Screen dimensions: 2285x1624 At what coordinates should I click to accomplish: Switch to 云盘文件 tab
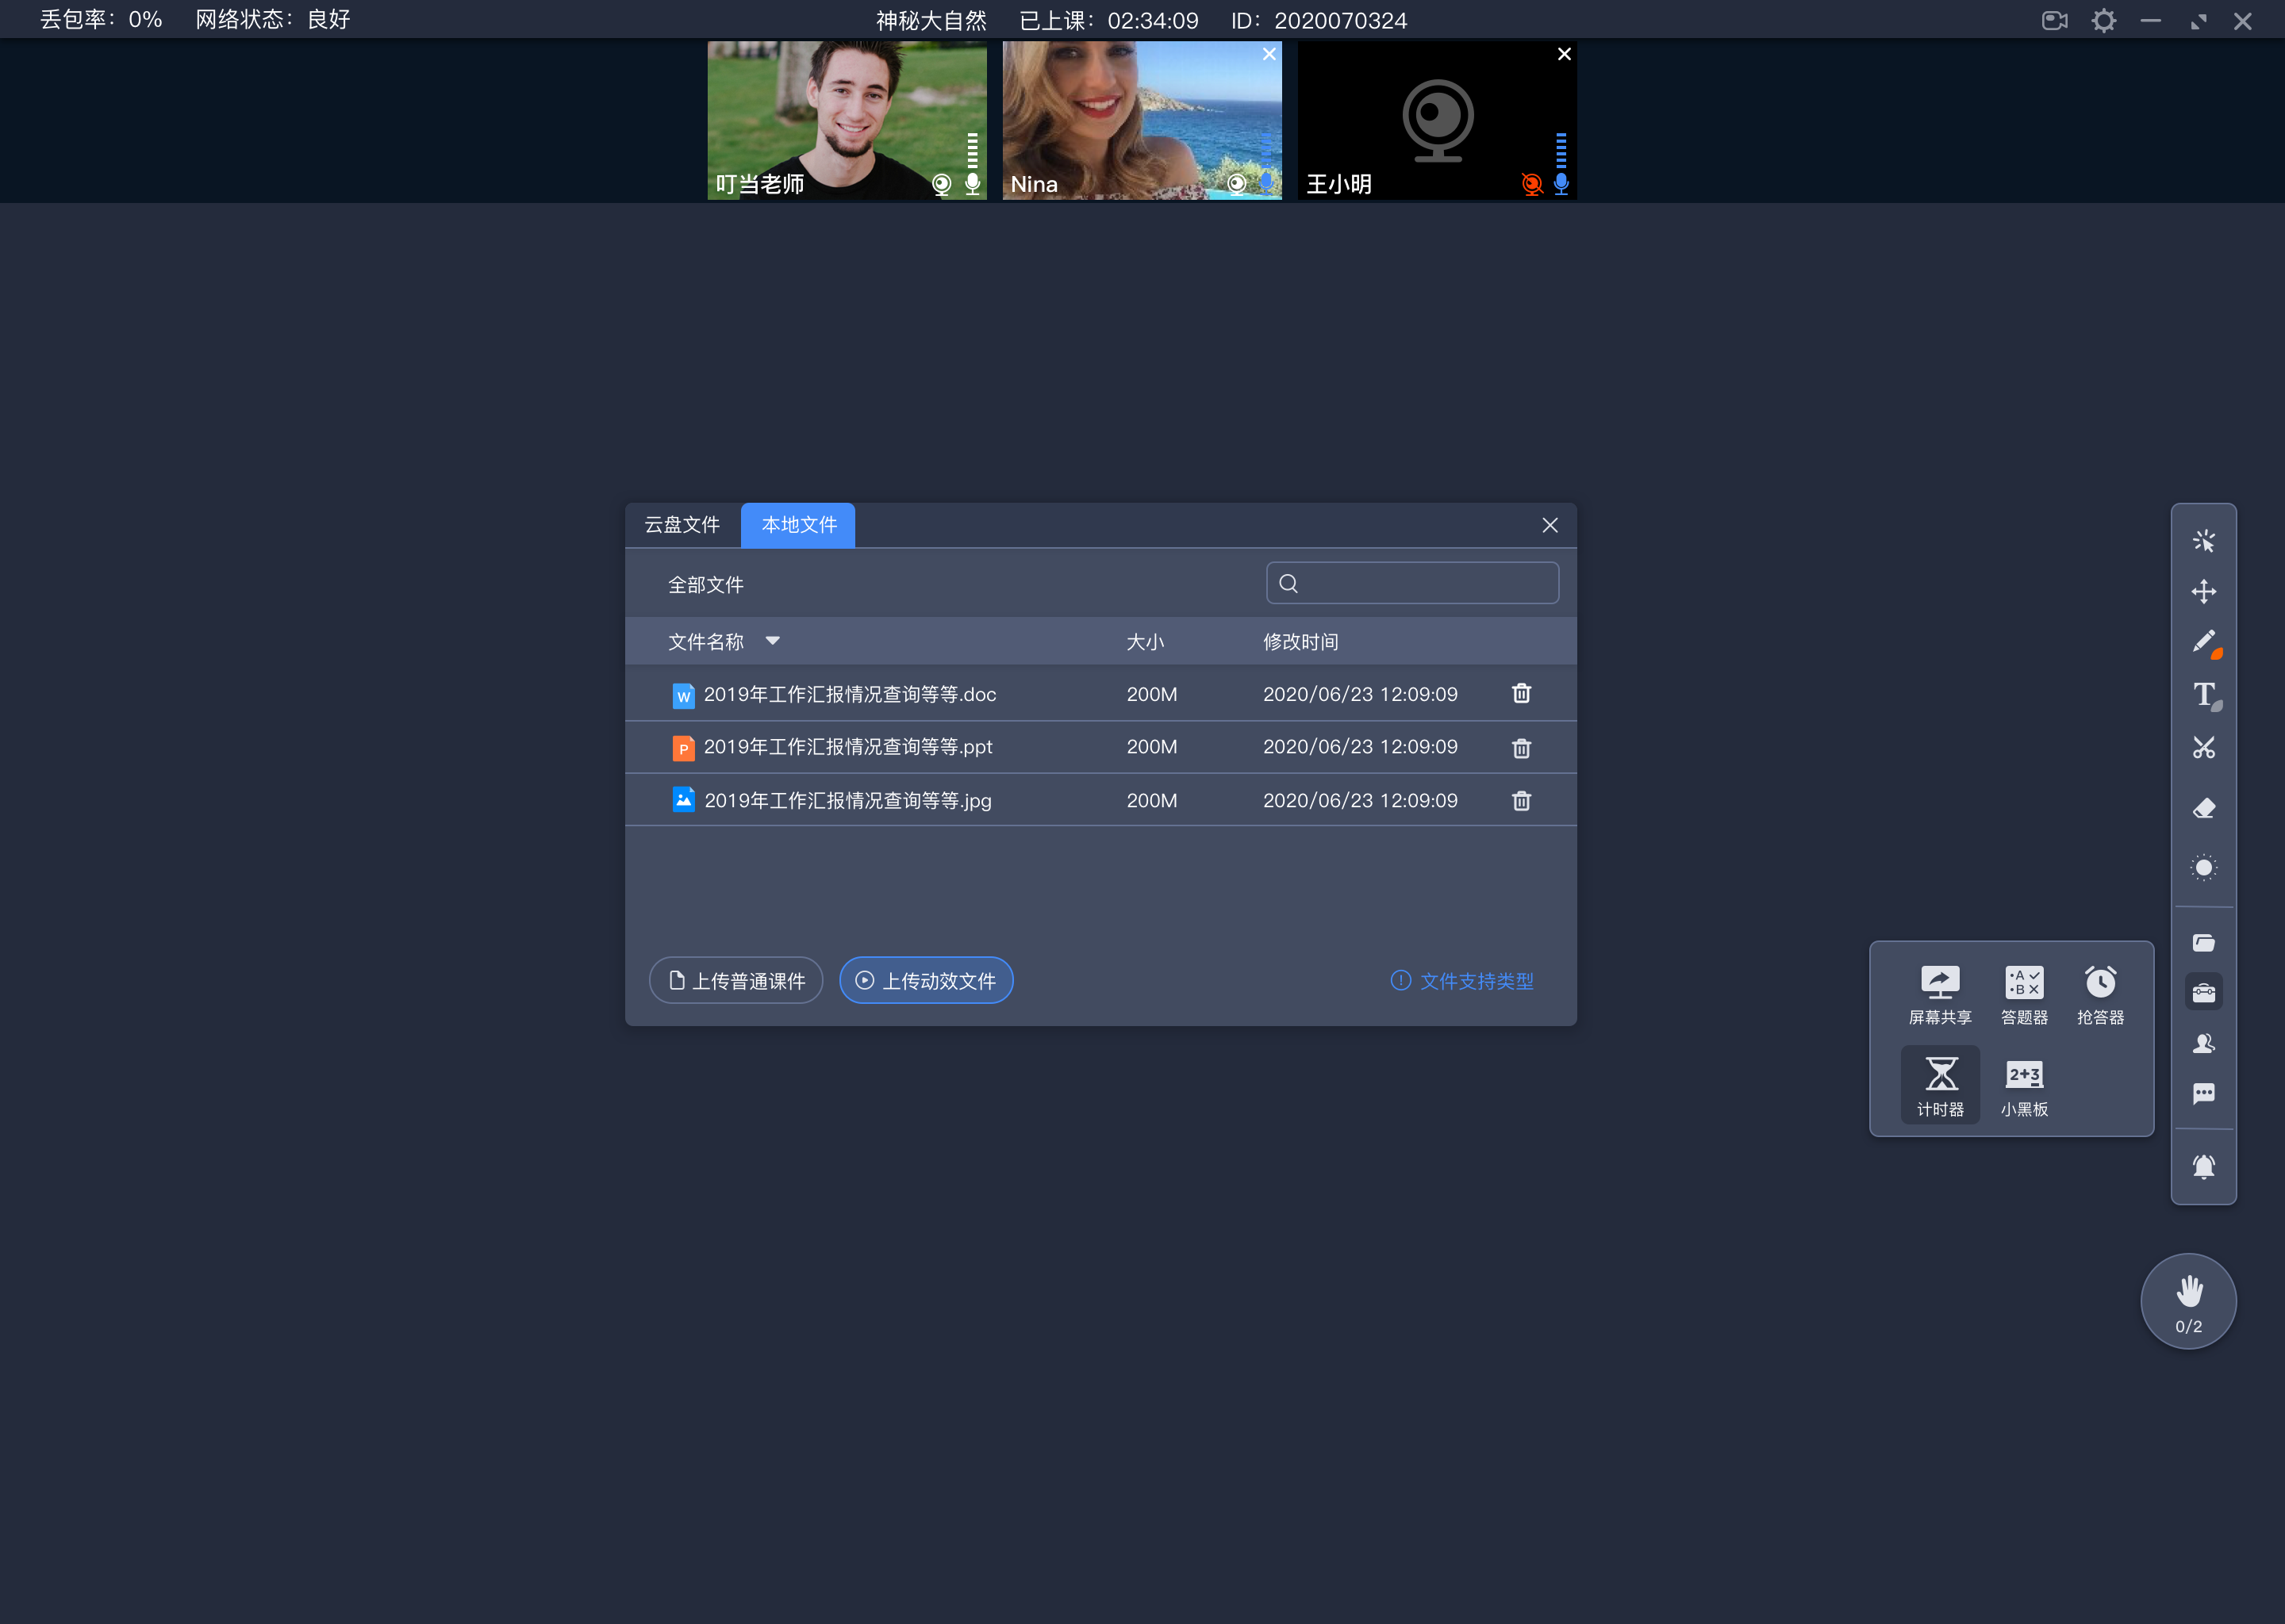(x=682, y=524)
